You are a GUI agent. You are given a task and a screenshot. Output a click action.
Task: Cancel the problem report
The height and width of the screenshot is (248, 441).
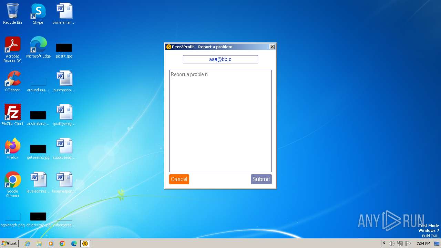(179, 179)
